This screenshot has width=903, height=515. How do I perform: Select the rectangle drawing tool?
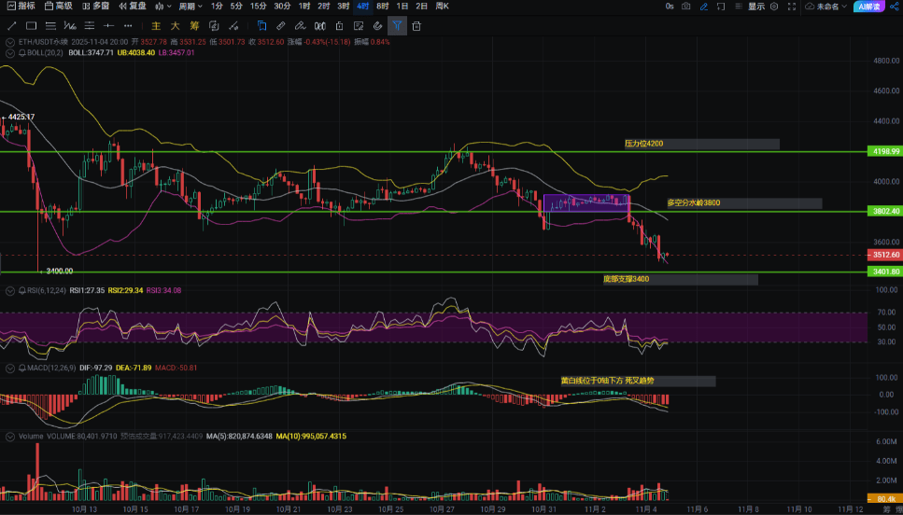[33, 26]
